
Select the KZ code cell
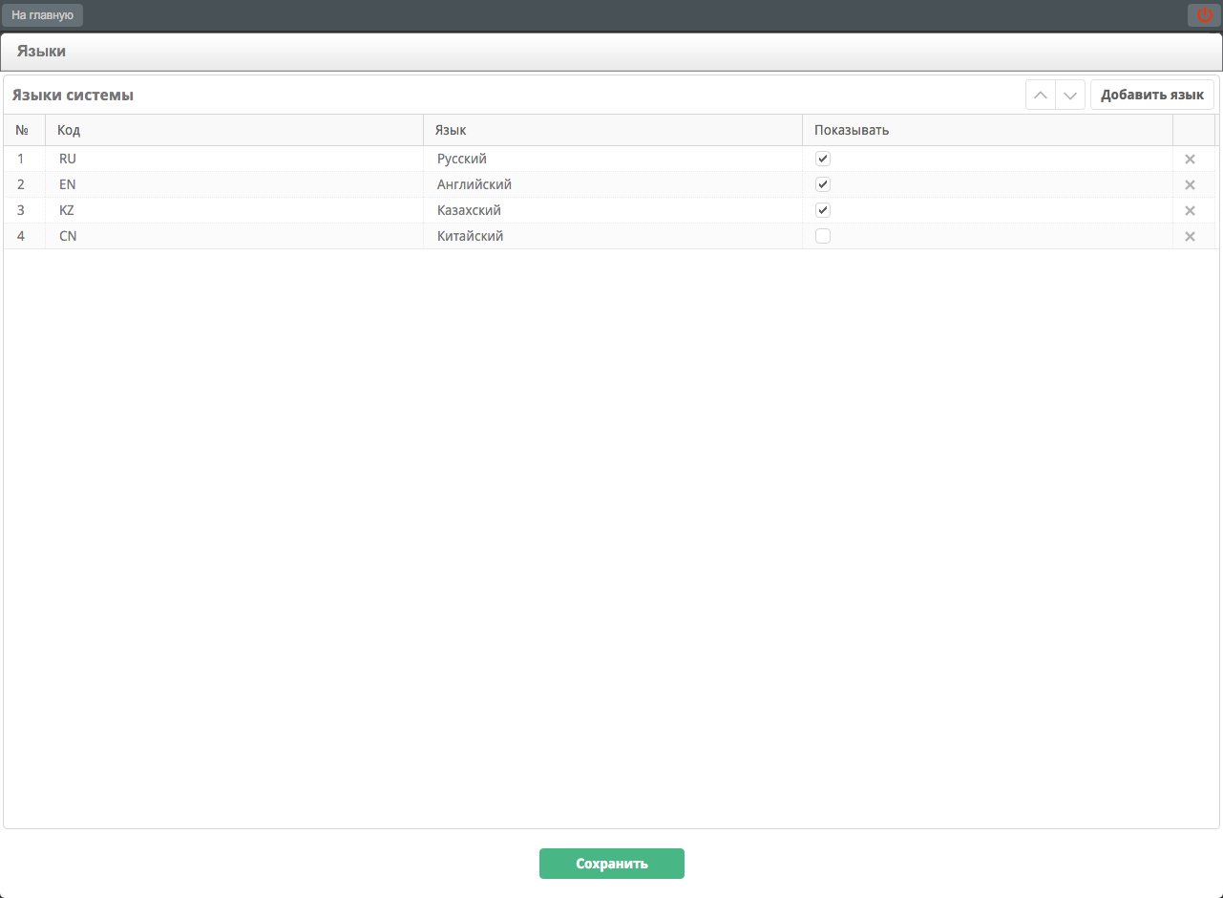(x=234, y=210)
